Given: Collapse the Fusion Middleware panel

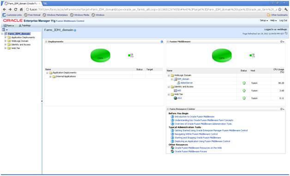Looking at the screenshot, I should pos(168,42).
